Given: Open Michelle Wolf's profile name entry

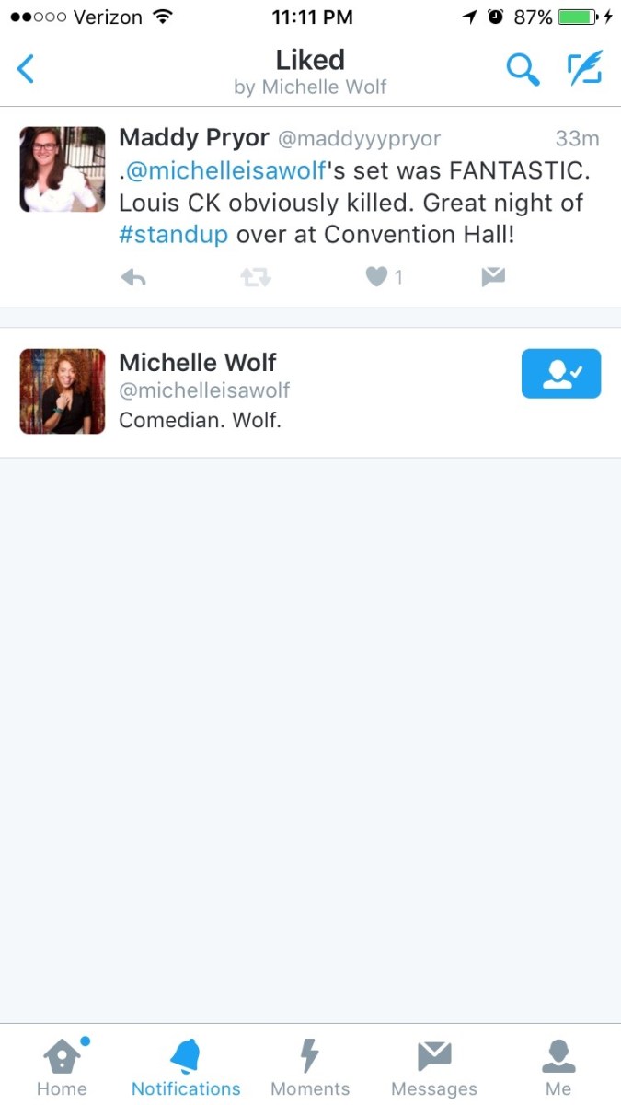Looking at the screenshot, I should 198,362.
